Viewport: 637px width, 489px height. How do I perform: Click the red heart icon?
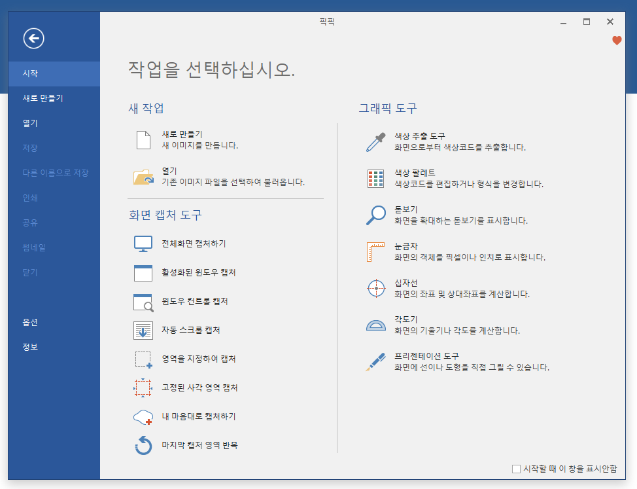click(x=617, y=40)
